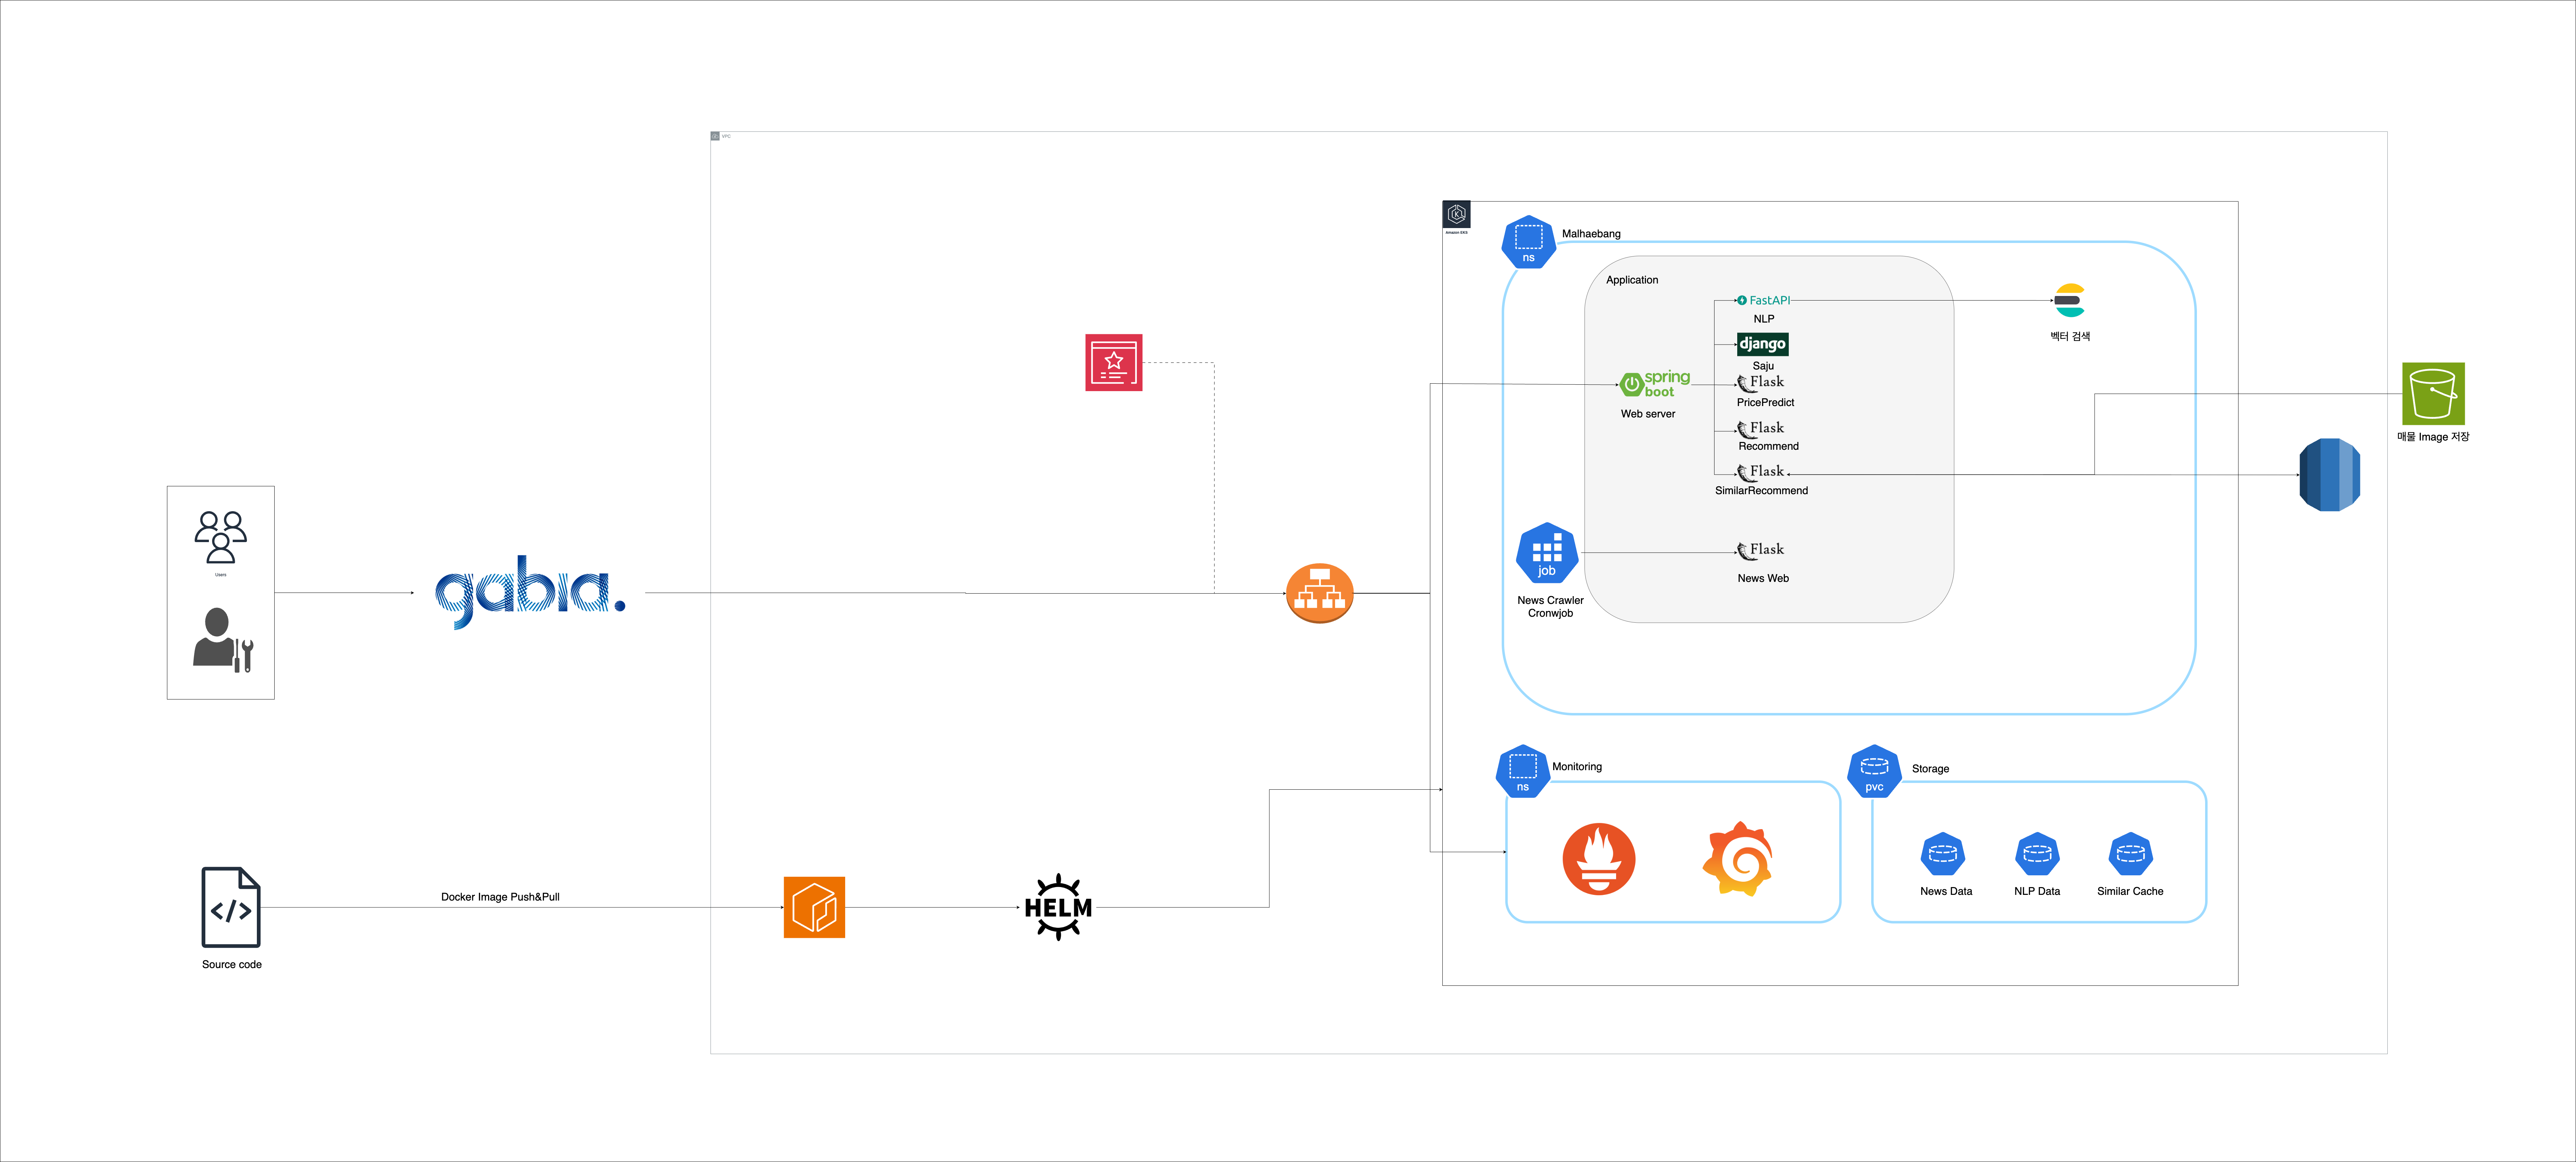Select the 'Web server' caption
Image resolution: width=2576 pixels, height=1162 pixels.
coord(1648,414)
